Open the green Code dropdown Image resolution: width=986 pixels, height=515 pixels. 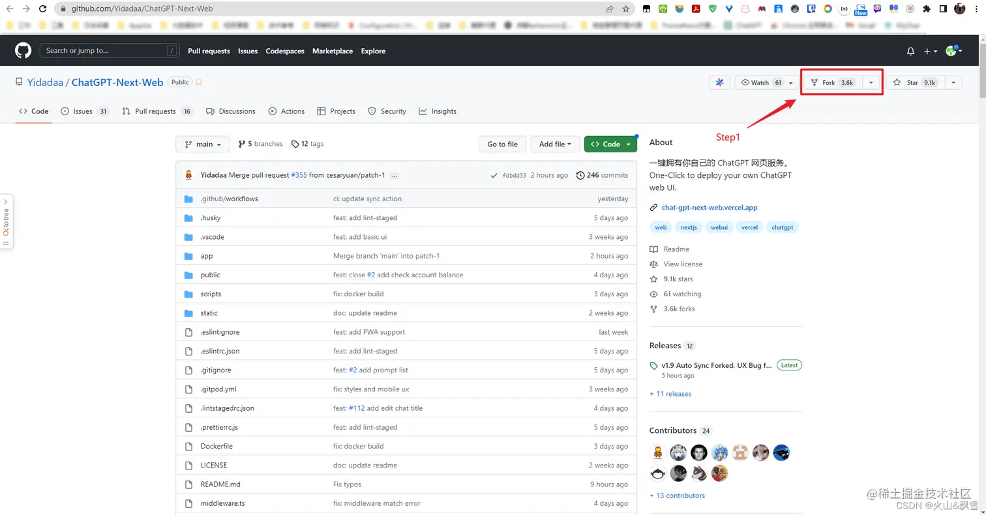pos(610,144)
